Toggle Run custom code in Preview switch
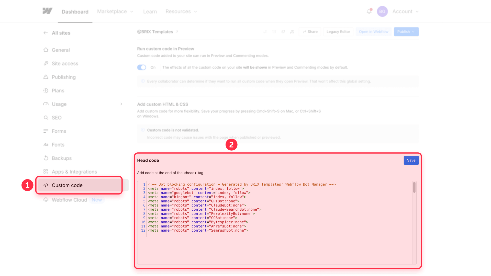This screenshot has width=491, height=276. [x=142, y=67]
